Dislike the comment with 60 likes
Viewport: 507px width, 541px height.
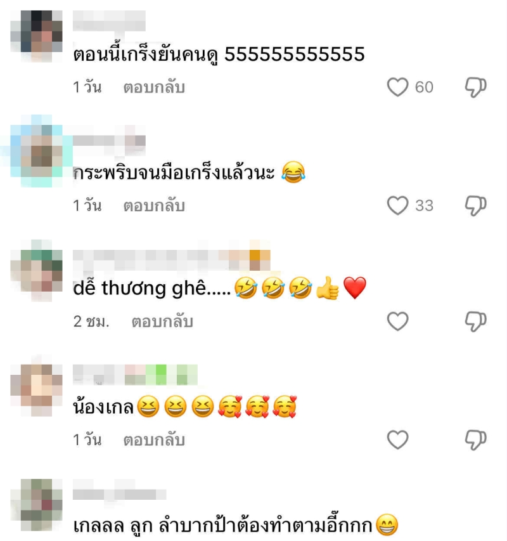pos(476,88)
